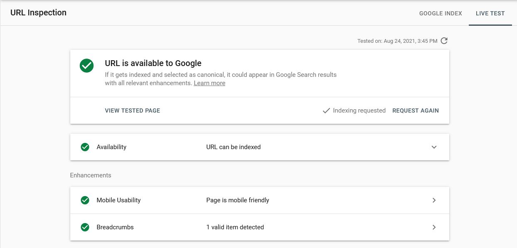517x248 pixels.
Task: Expand the Availability section chevron
Action: [x=434, y=147]
